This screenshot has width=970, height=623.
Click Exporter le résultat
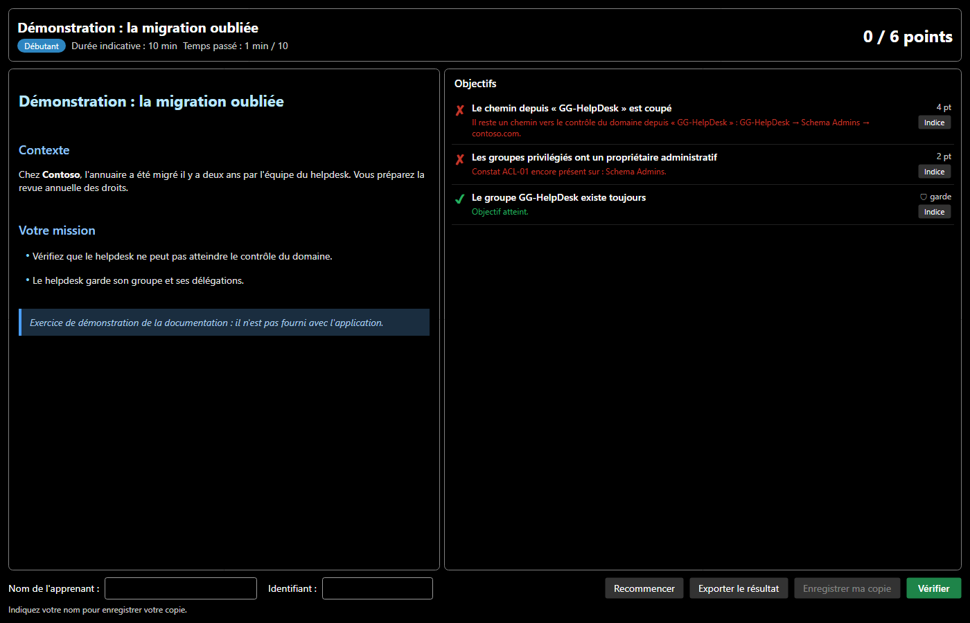(x=739, y=588)
